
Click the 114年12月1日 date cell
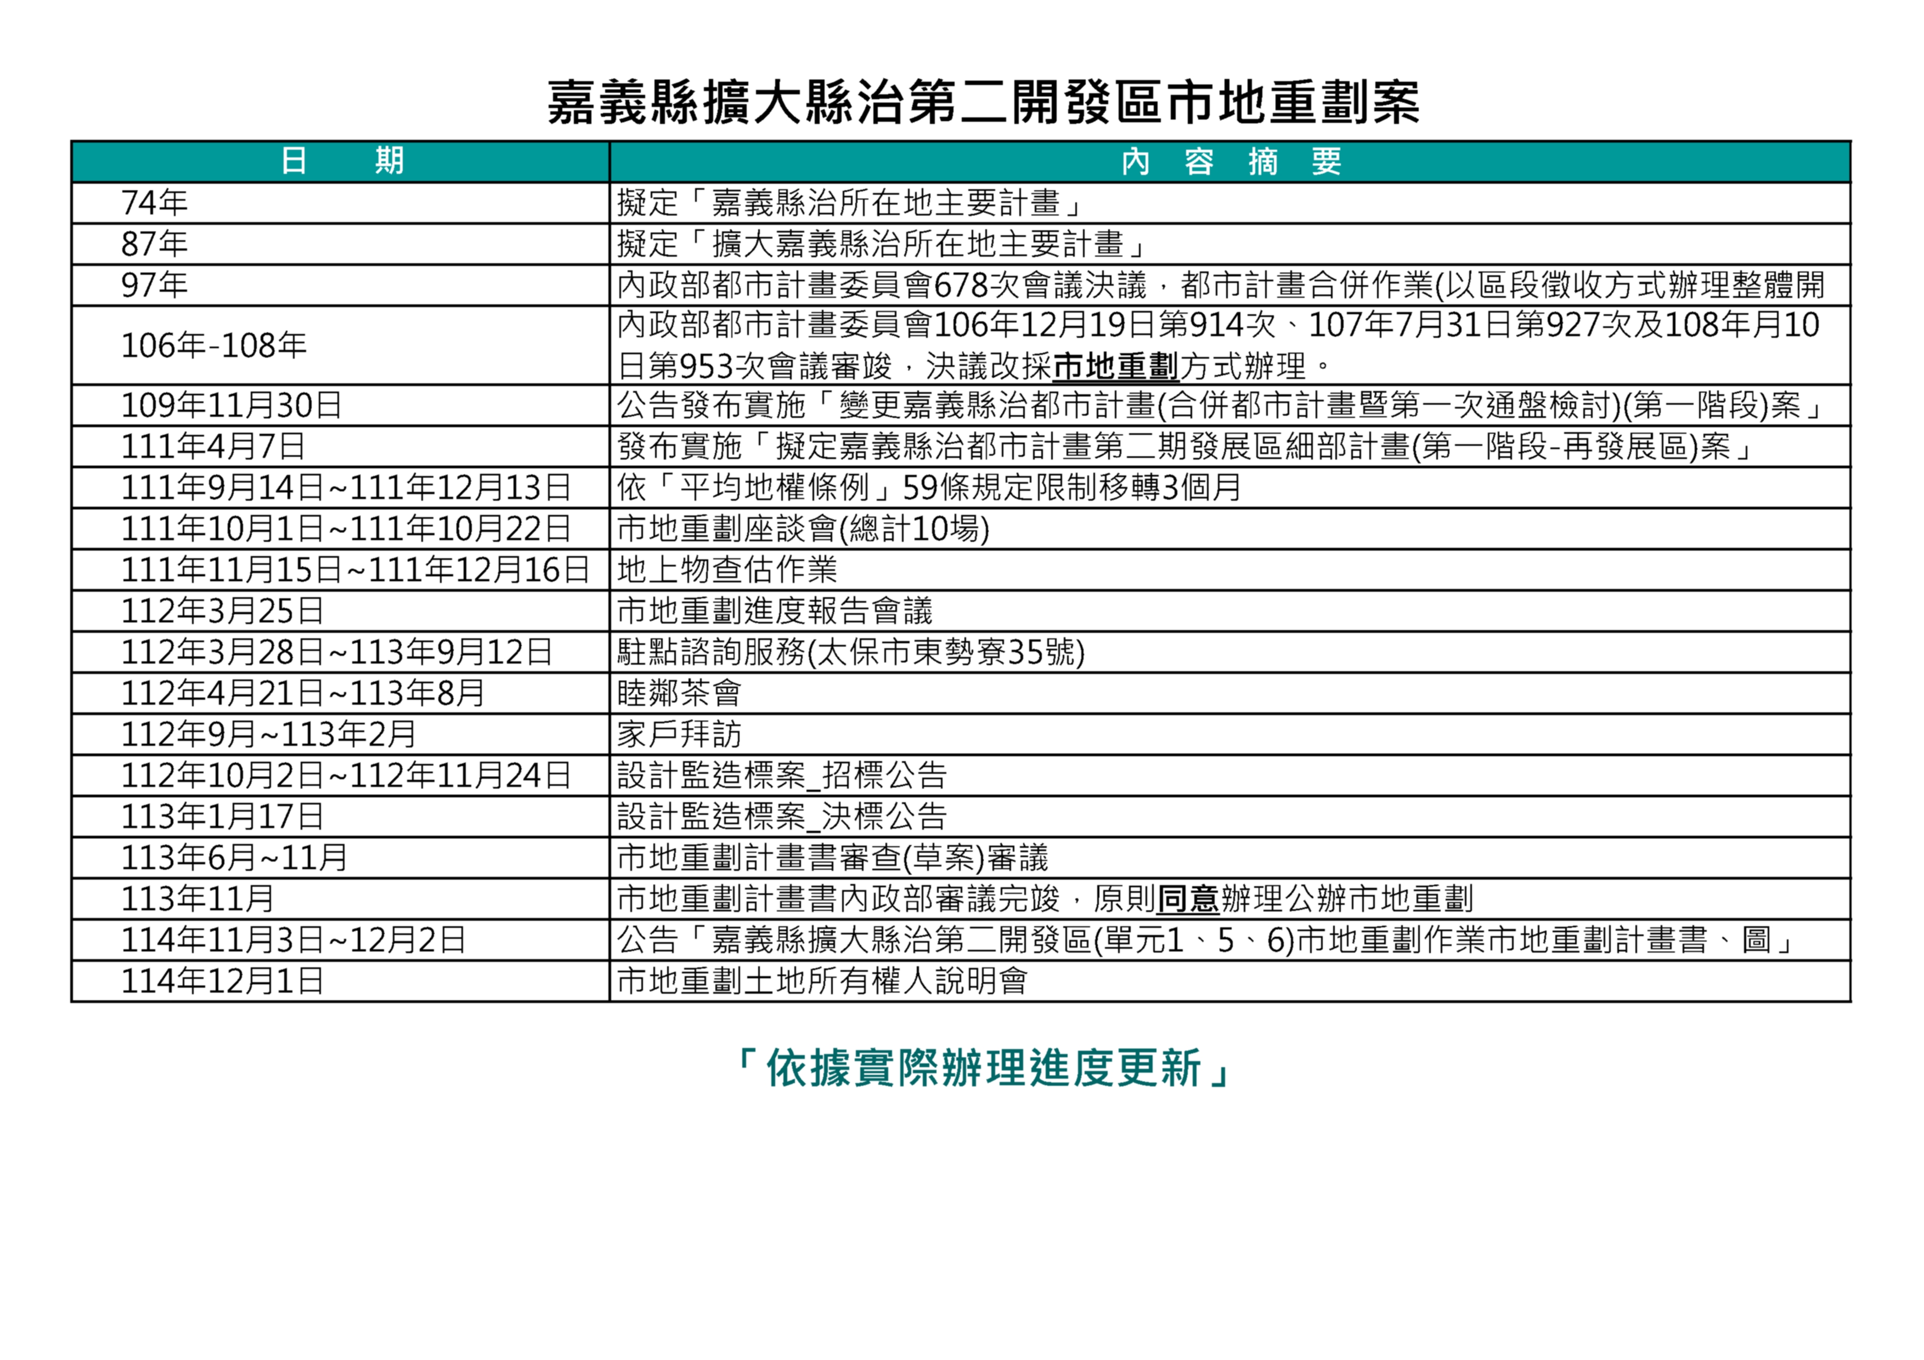click(x=222, y=981)
